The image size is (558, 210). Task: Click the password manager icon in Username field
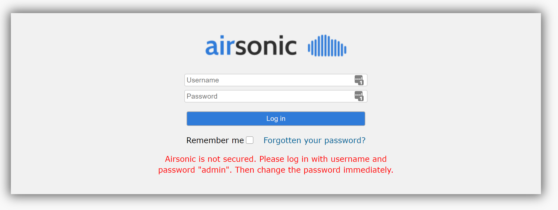point(359,80)
